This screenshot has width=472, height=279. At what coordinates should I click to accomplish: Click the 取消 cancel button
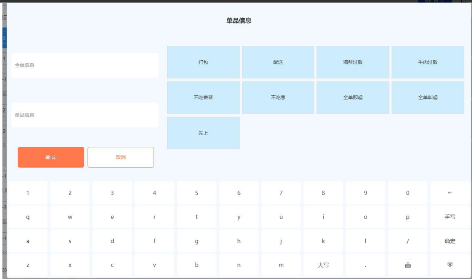[121, 157]
